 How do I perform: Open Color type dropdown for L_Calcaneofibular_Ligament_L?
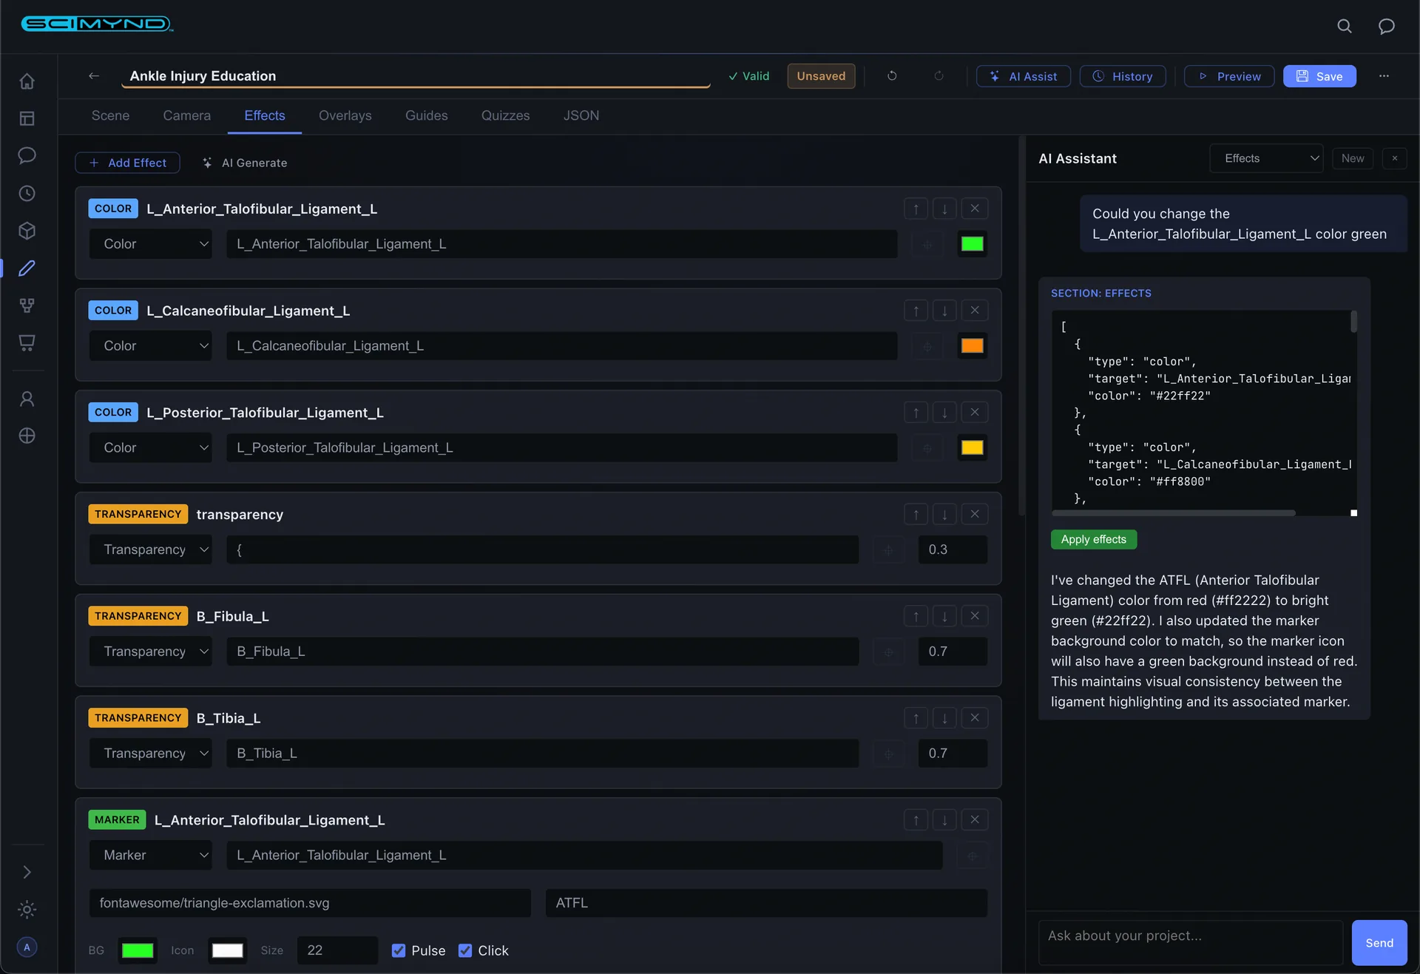(x=151, y=346)
